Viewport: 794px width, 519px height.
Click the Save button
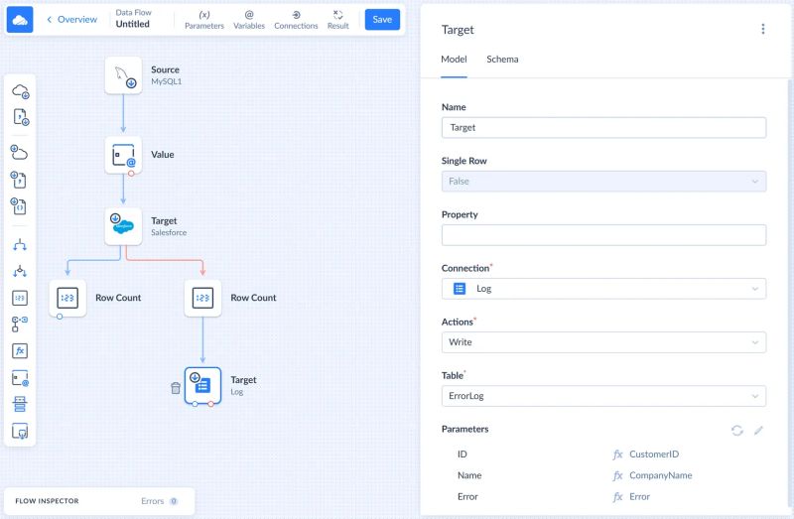(382, 19)
